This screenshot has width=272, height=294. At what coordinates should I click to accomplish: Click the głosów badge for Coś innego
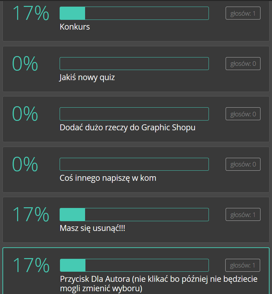point(243,164)
